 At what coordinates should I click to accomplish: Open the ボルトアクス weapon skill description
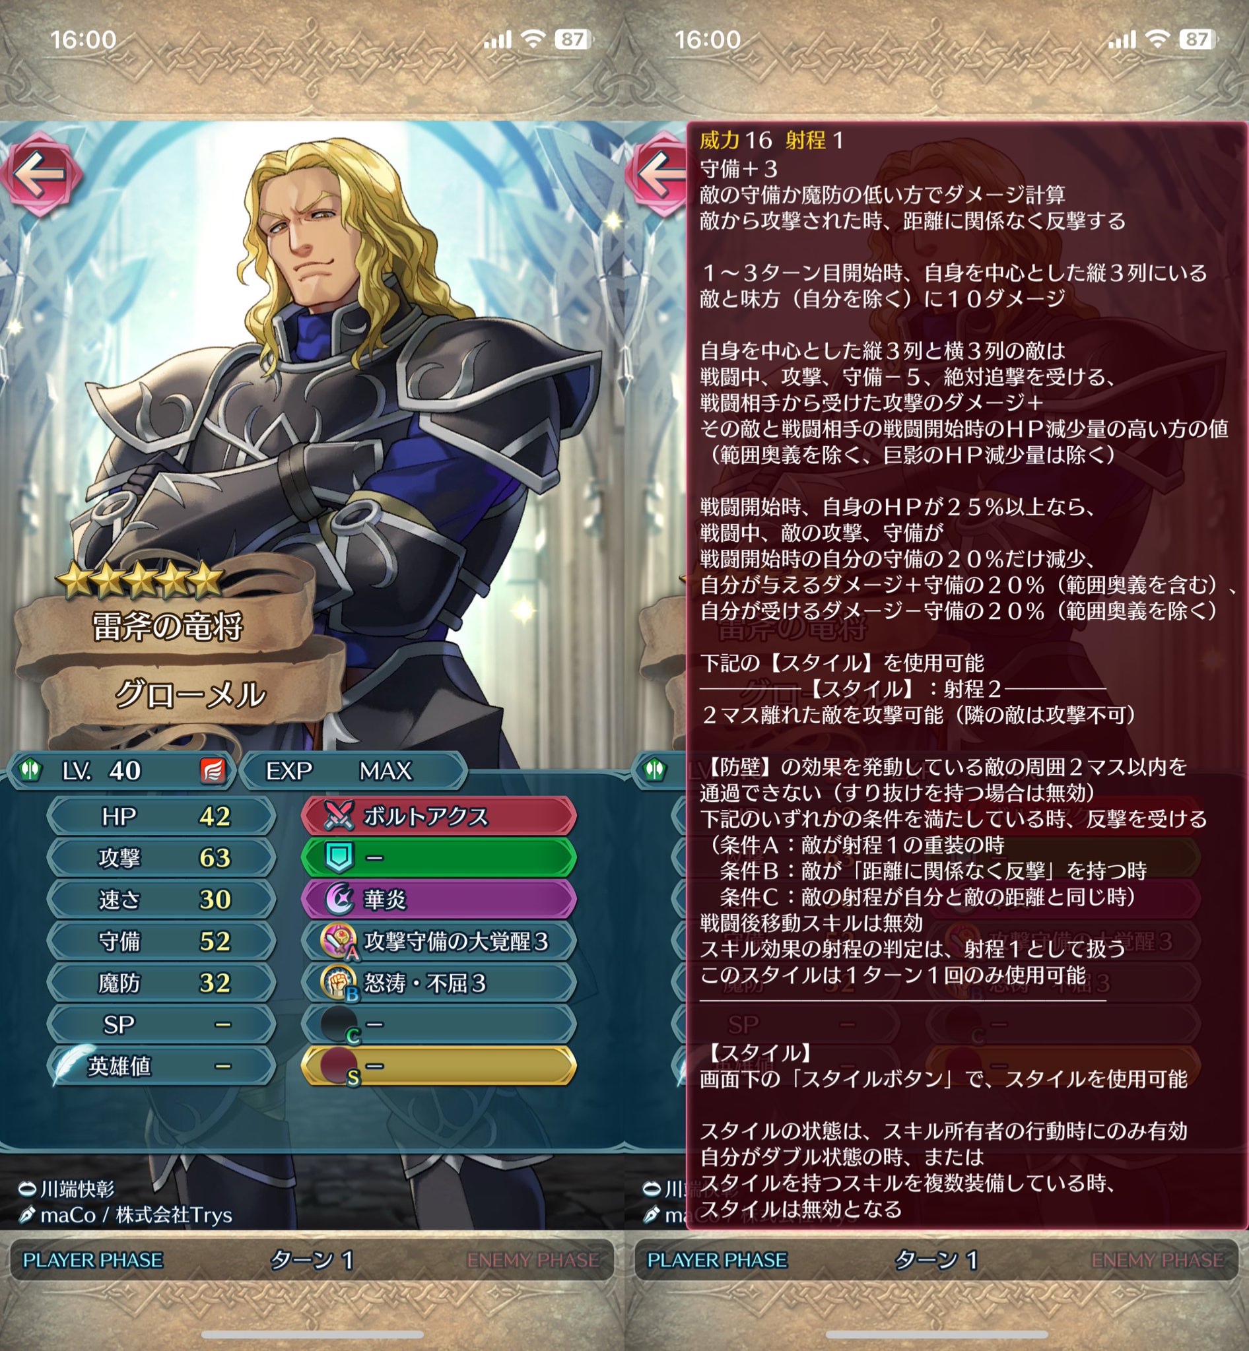(438, 816)
